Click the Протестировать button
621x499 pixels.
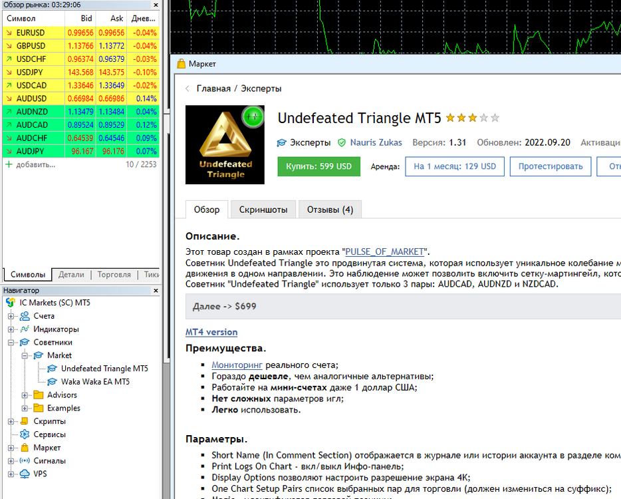pos(551,166)
